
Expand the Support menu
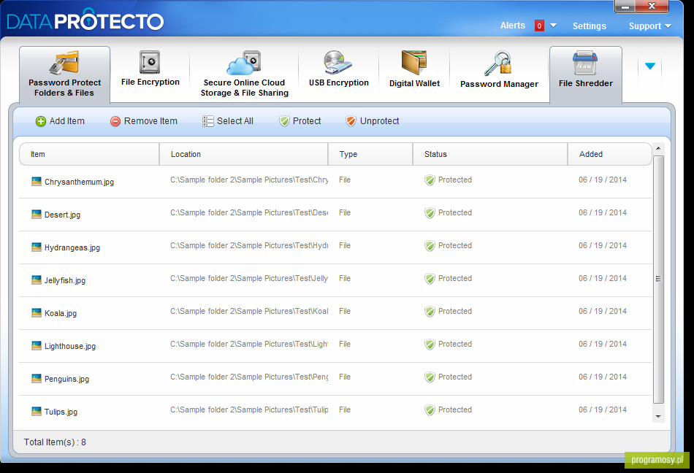pyautogui.click(x=649, y=26)
